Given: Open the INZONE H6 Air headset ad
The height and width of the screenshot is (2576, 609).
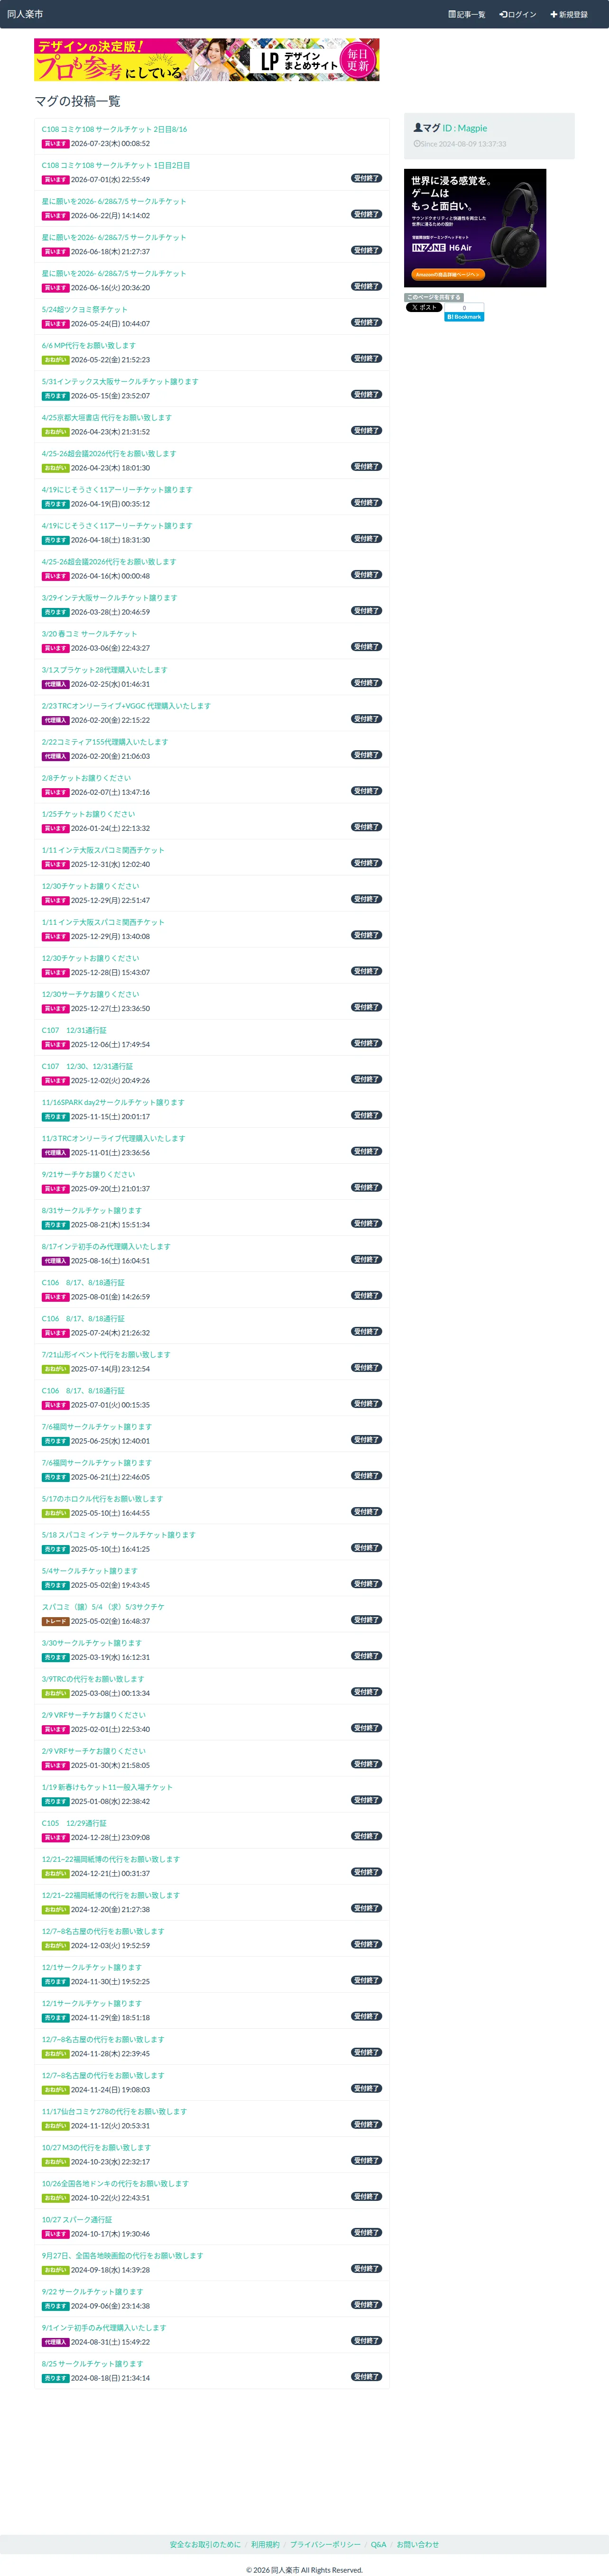Looking at the screenshot, I should pos(475,228).
